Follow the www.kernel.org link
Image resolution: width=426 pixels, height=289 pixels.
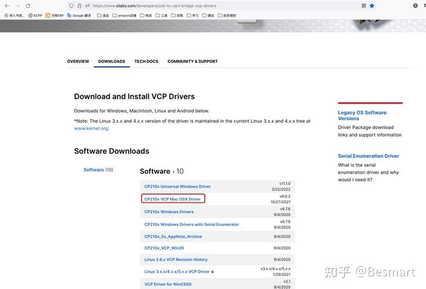point(91,128)
